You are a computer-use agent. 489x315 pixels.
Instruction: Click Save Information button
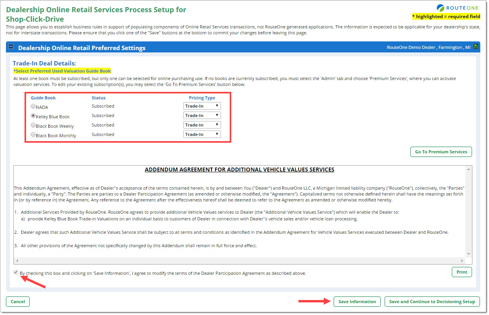point(357,302)
